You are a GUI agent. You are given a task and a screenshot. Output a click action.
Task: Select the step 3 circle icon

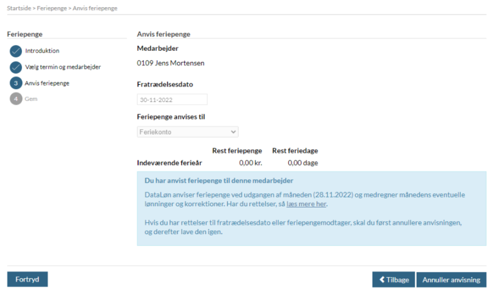point(16,83)
